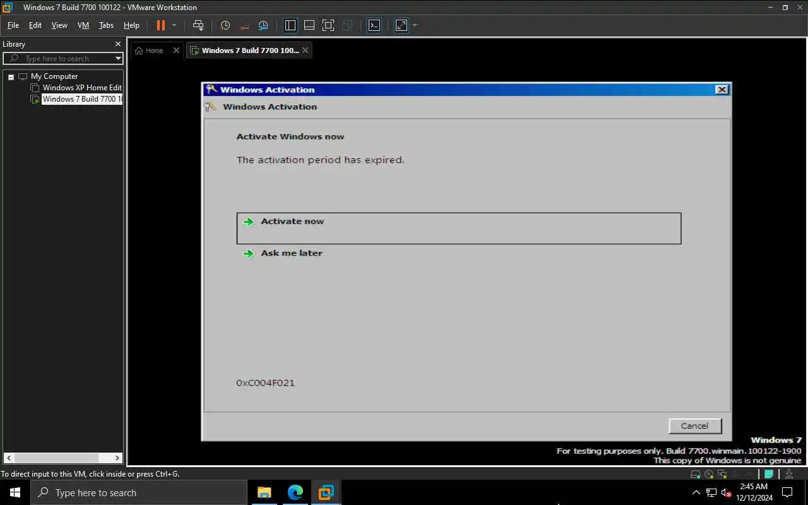Image resolution: width=808 pixels, height=505 pixels.
Task: Open Microsoft Edge from the taskbar
Action: pyautogui.click(x=295, y=492)
